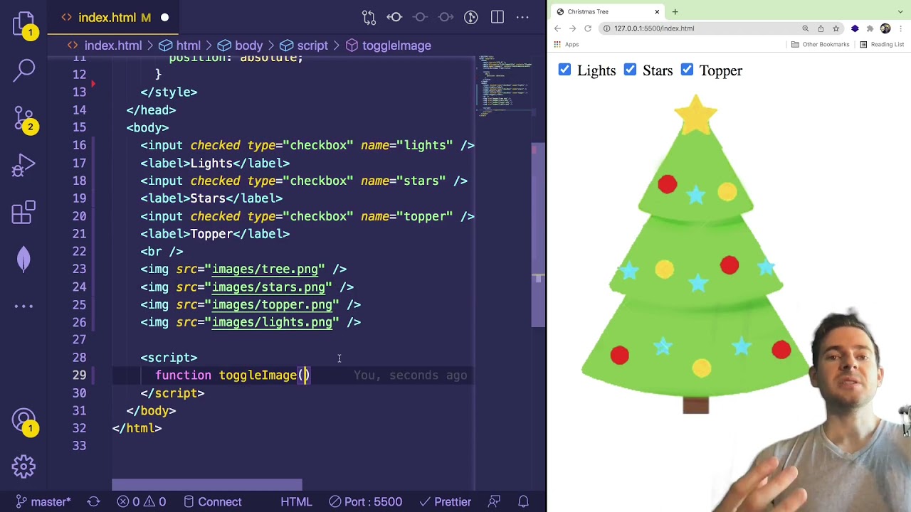Image resolution: width=911 pixels, height=512 pixels.
Task: Open Chrome Extensions puzzle icon
Action: click(870, 28)
